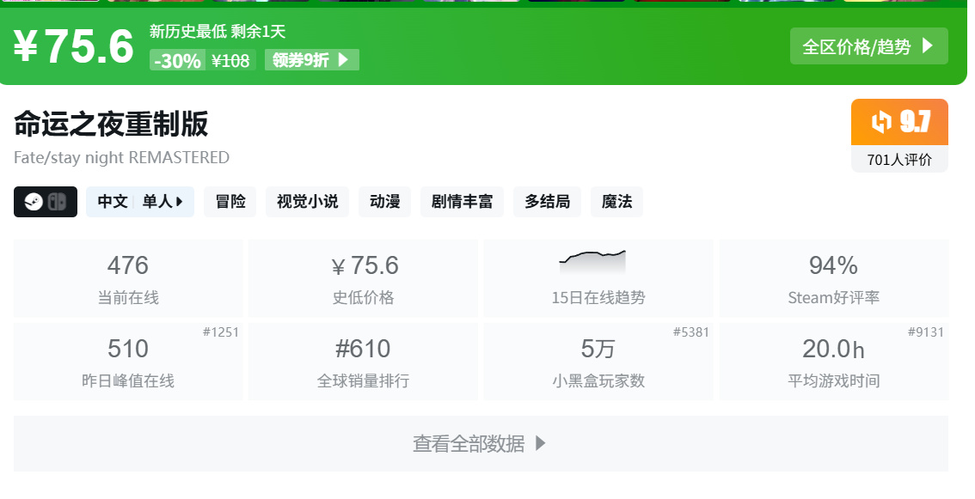Click the 20.0h 平均游戏时间 stat card
Screen dimensions: 975x499
pyautogui.click(x=834, y=362)
